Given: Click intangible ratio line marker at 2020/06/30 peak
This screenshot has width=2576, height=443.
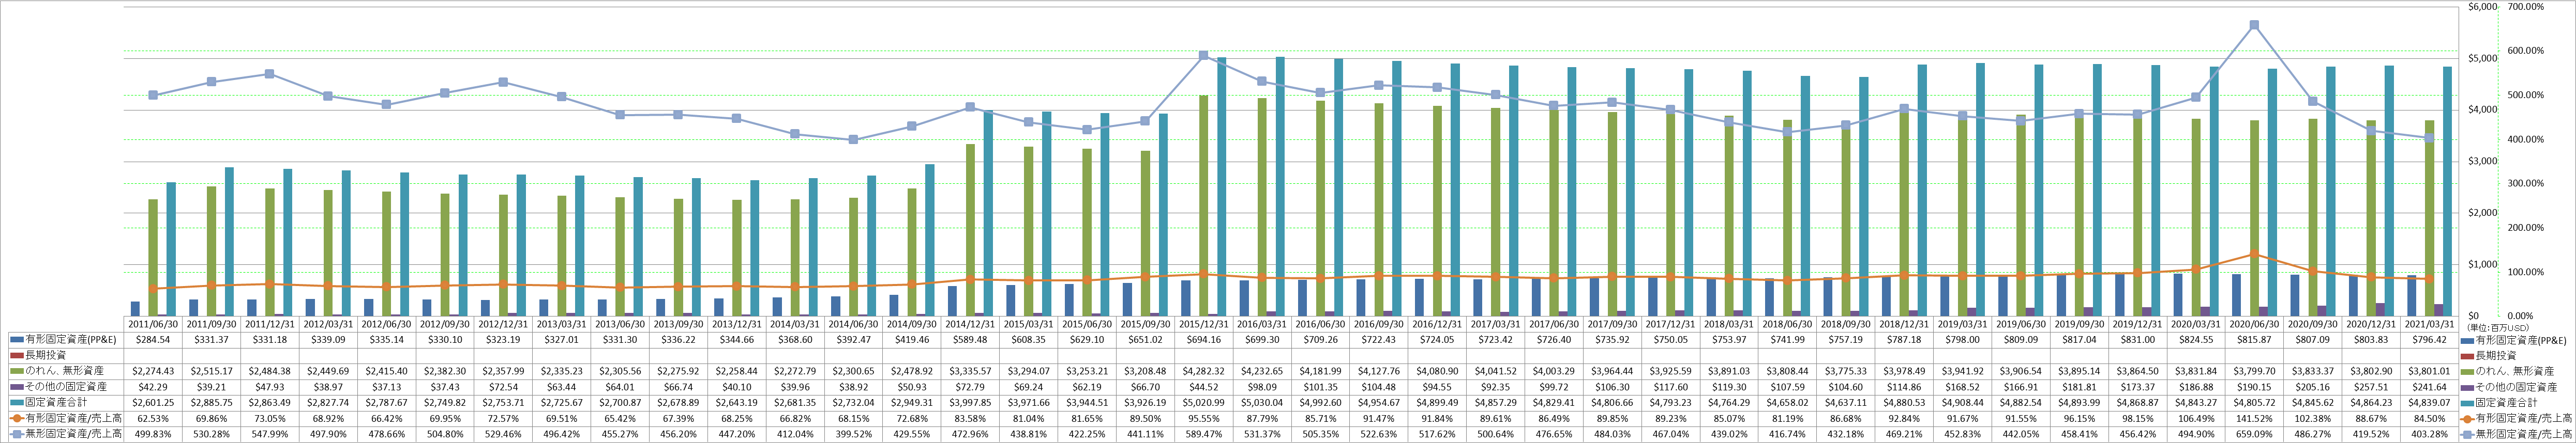Looking at the screenshot, I should point(2254,25).
